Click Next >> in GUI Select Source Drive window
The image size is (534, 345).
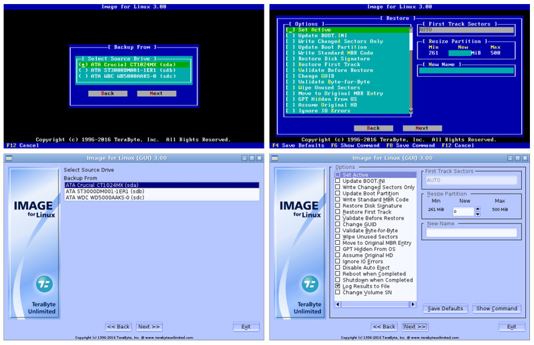pyautogui.click(x=149, y=326)
